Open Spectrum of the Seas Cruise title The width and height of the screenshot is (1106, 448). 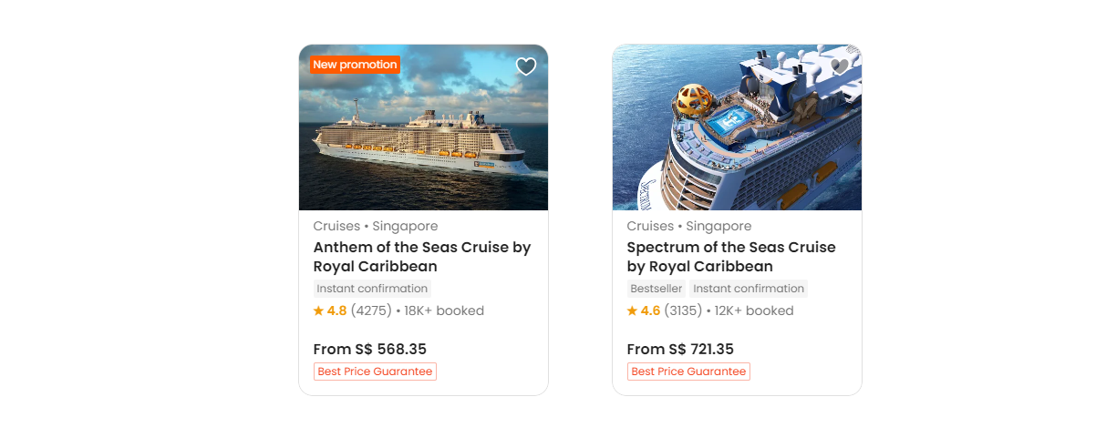[731, 257]
